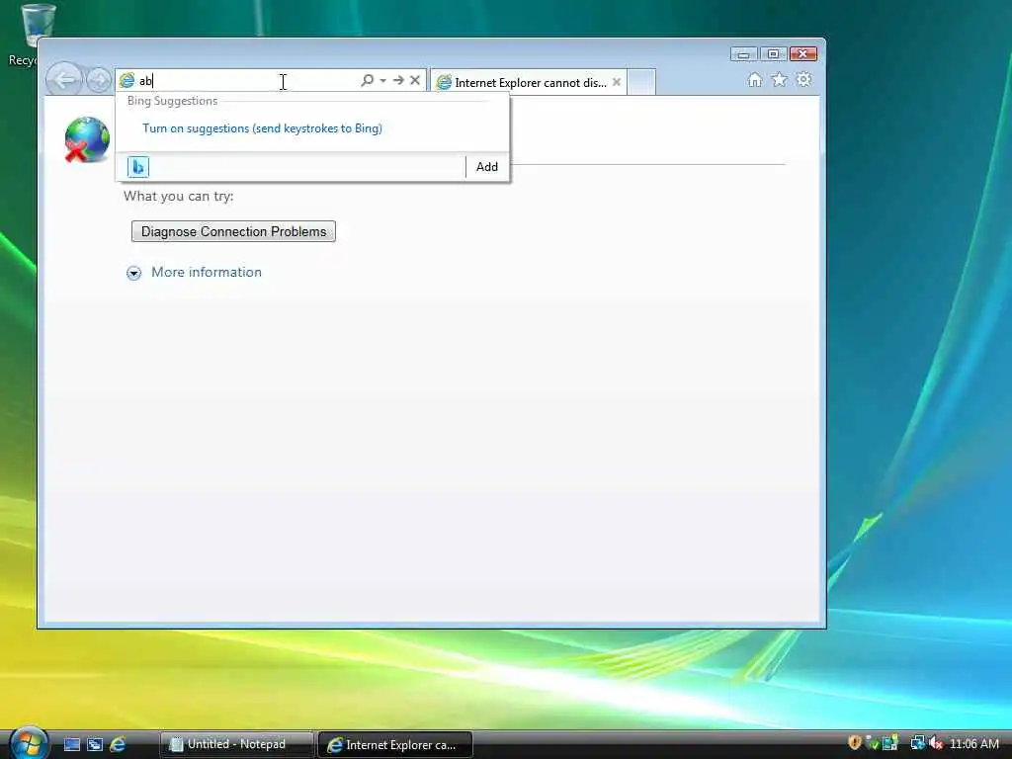Click the browser Back arrow button
The height and width of the screenshot is (759, 1012).
(64, 80)
